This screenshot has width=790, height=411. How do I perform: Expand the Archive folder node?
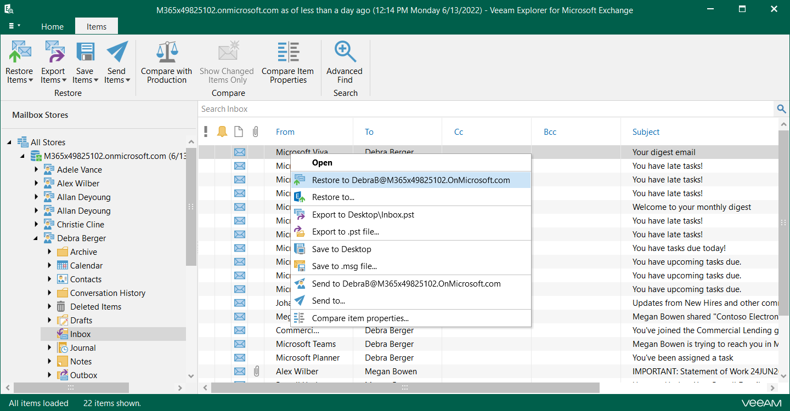[x=50, y=252]
